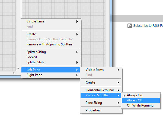Image resolution: width=163 pixels, height=116 pixels.
Task: Open pane Properties from the submenu
Action: 93,110
